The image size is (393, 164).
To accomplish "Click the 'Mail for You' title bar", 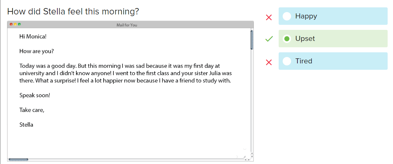I will (x=127, y=25).
